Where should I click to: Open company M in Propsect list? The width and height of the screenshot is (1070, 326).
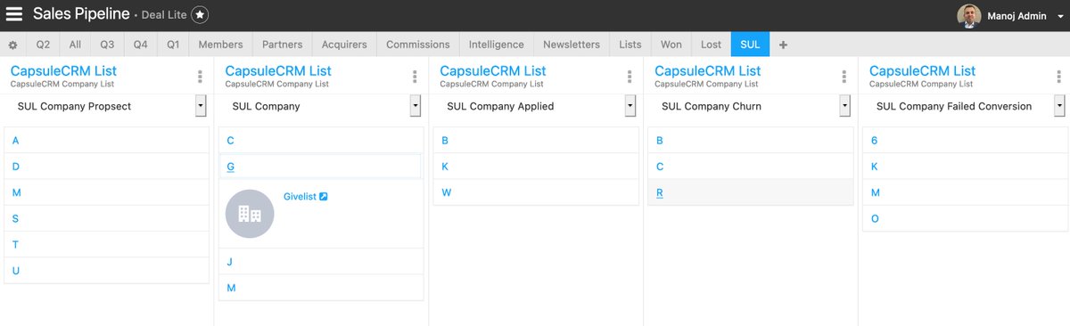coord(106,192)
